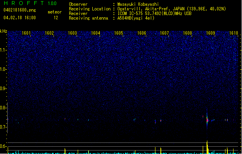Click the 1.1 kHz axis label

coord(3,50)
